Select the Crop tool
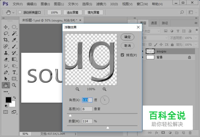The height and width of the screenshot is (137, 200). click(x=5, y=40)
